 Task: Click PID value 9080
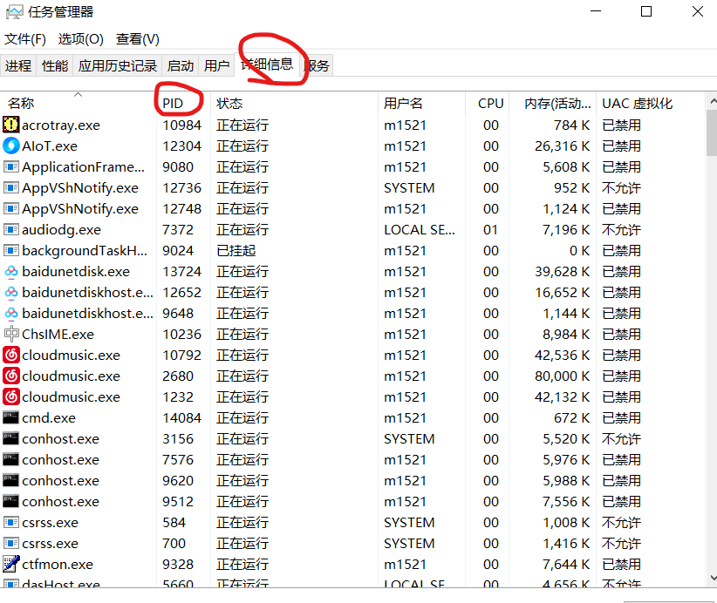178,166
